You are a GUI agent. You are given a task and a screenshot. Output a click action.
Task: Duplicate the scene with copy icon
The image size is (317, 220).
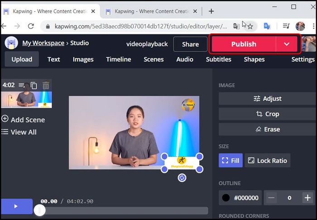pyautogui.click(x=34, y=86)
